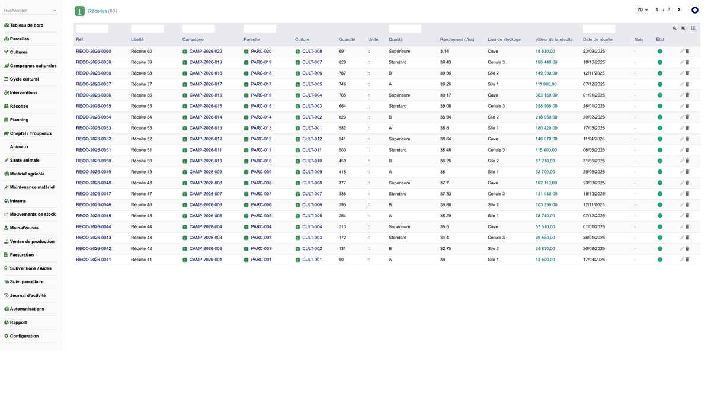Focus the page number field showing 1
The height and width of the screenshot is (400, 711).
(657, 9)
